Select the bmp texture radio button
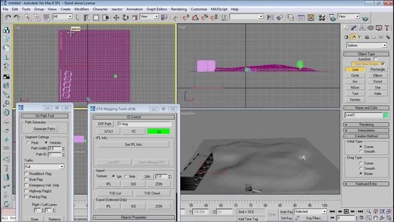This screenshot has width=394, height=222. click(126, 176)
